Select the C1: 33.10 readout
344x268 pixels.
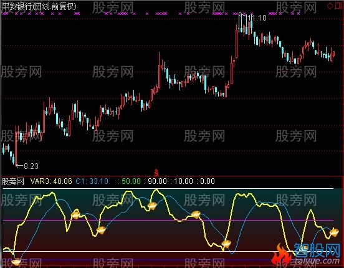[92, 181]
